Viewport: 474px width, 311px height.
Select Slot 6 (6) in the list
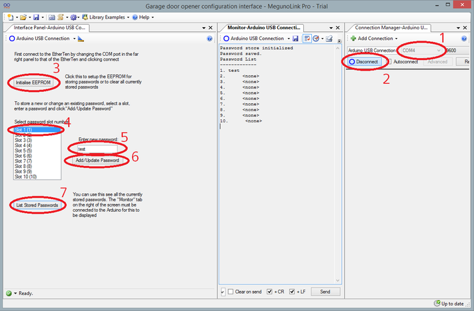37,156
